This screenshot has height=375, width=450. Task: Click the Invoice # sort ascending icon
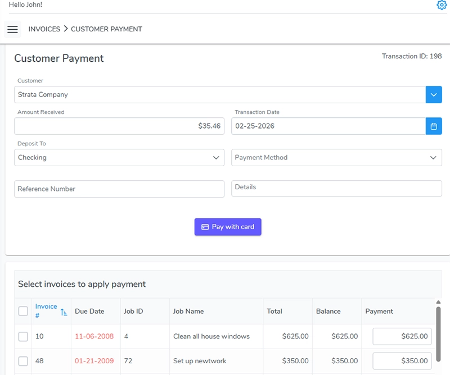tap(64, 312)
